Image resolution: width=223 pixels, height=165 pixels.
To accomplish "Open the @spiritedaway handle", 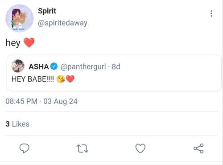I will [x=62, y=23].
